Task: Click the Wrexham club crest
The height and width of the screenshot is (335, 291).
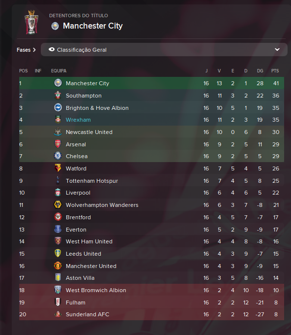Action: [58, 119]
